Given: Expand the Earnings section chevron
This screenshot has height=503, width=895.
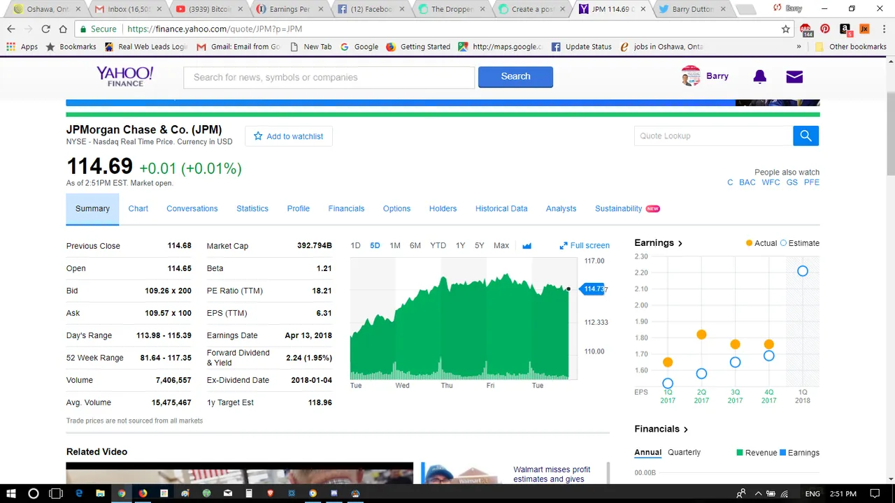Looking at the screenshot, I should [680, 243].
